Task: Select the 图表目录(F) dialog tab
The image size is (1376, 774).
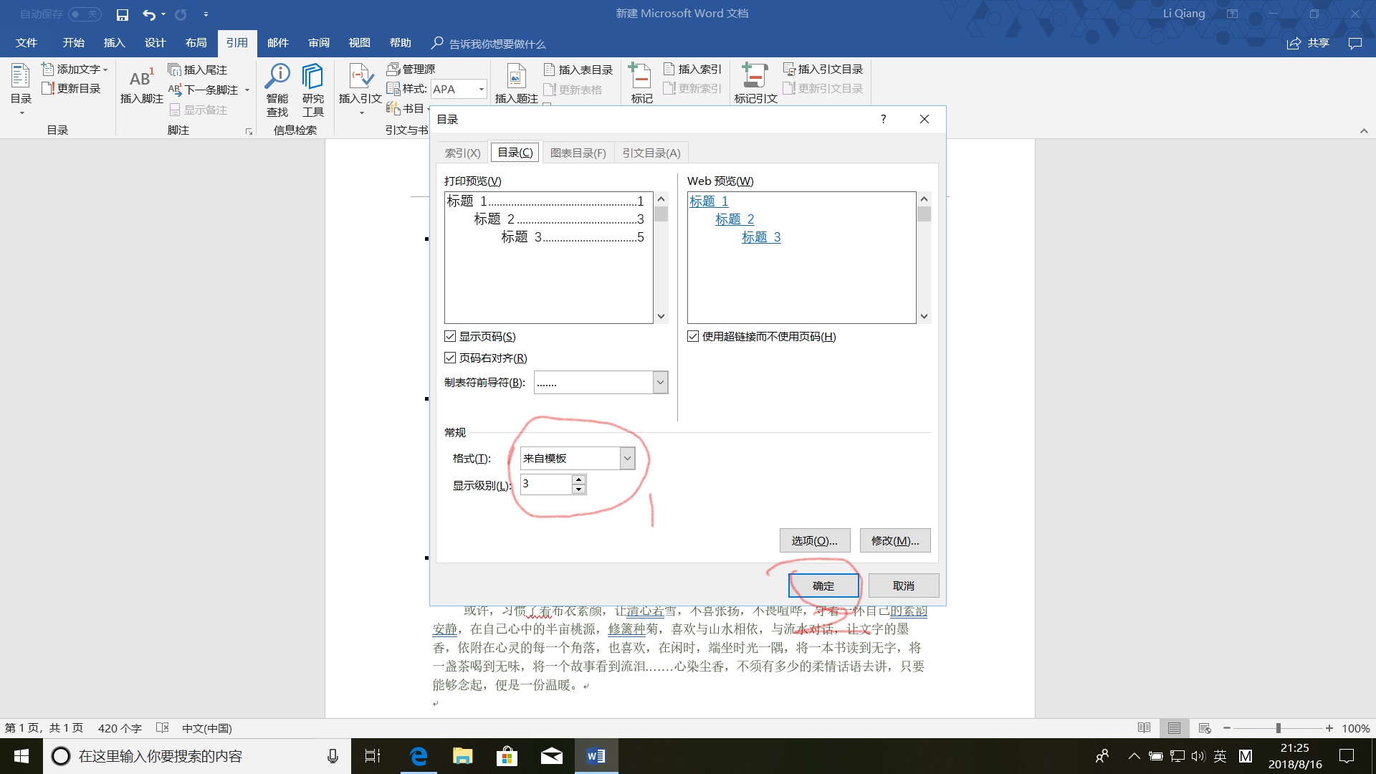Action: tap(578, 152)
